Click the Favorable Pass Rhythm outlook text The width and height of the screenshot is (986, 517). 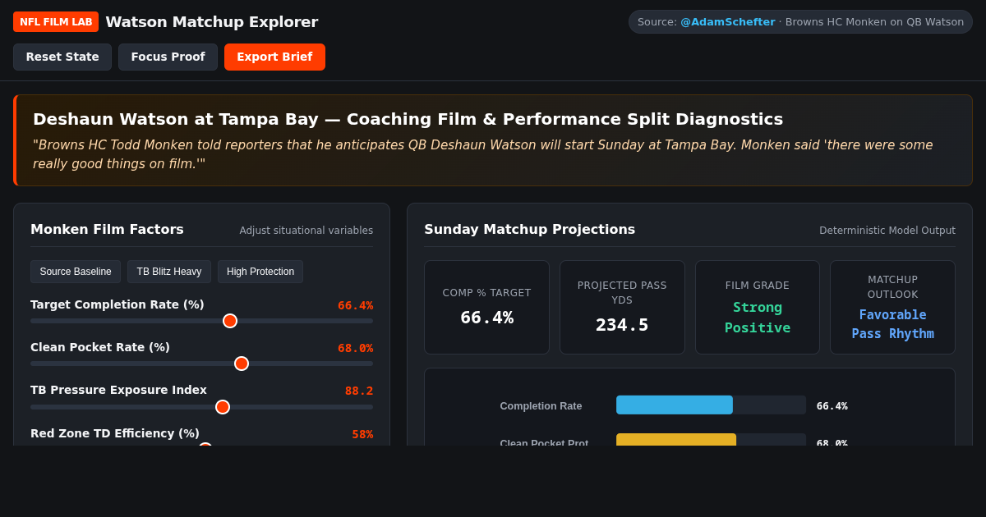pos(892,324)
